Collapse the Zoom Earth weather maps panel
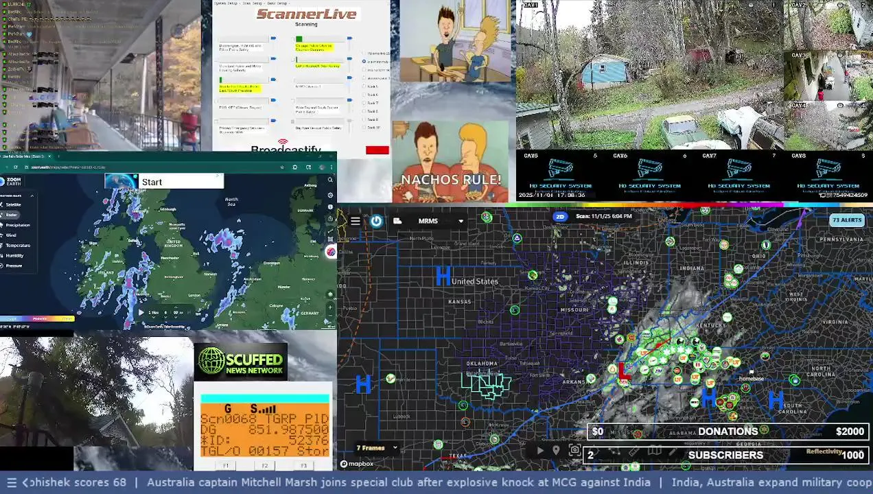873x494 pixels. pyautogui.click(x=32, y=196)
